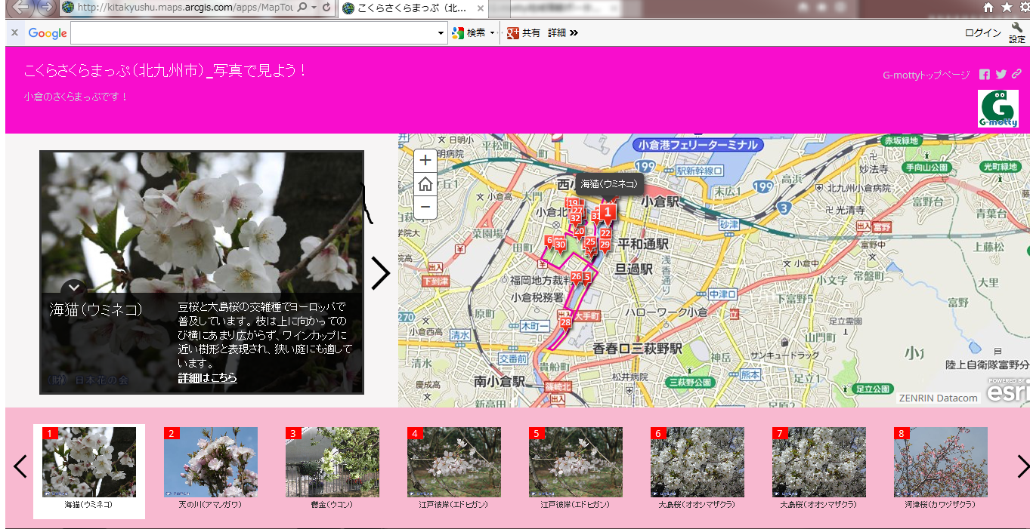Switch to the こくらさくらまっぷ browser tab

(412, 8)
